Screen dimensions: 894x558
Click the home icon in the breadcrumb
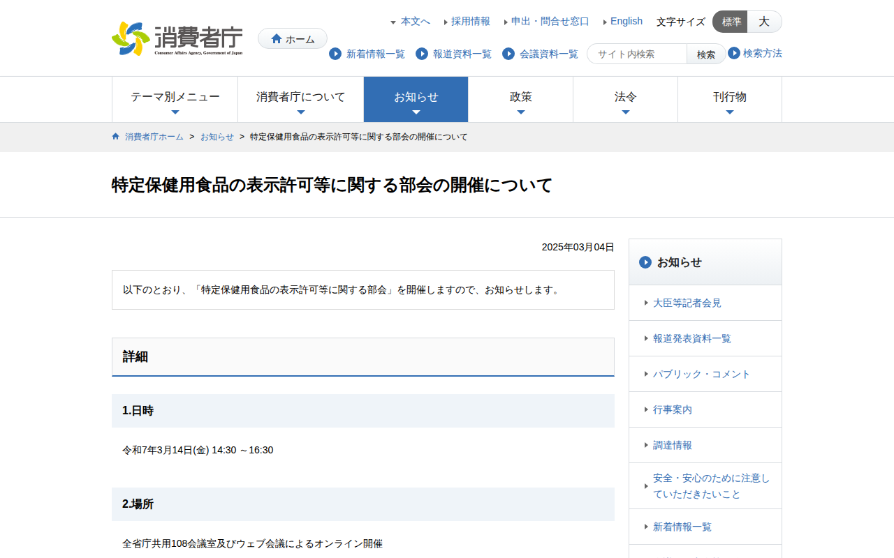(x=116, y=137)
